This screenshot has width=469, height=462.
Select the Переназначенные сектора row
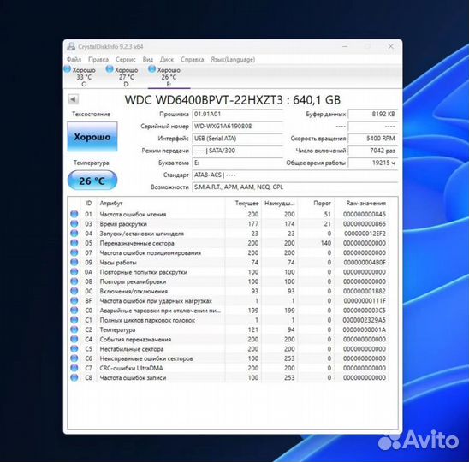[229, 243]
